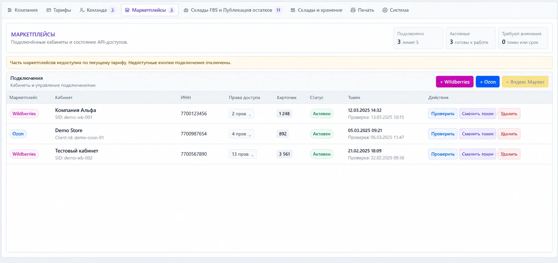
Task: Click the token date 05.03.2025 09:21
Action: click(365, 130)
